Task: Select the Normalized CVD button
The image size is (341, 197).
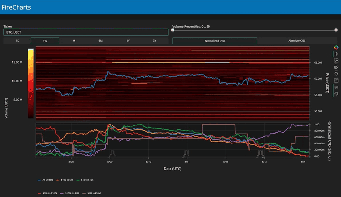Action: (215, 41)
